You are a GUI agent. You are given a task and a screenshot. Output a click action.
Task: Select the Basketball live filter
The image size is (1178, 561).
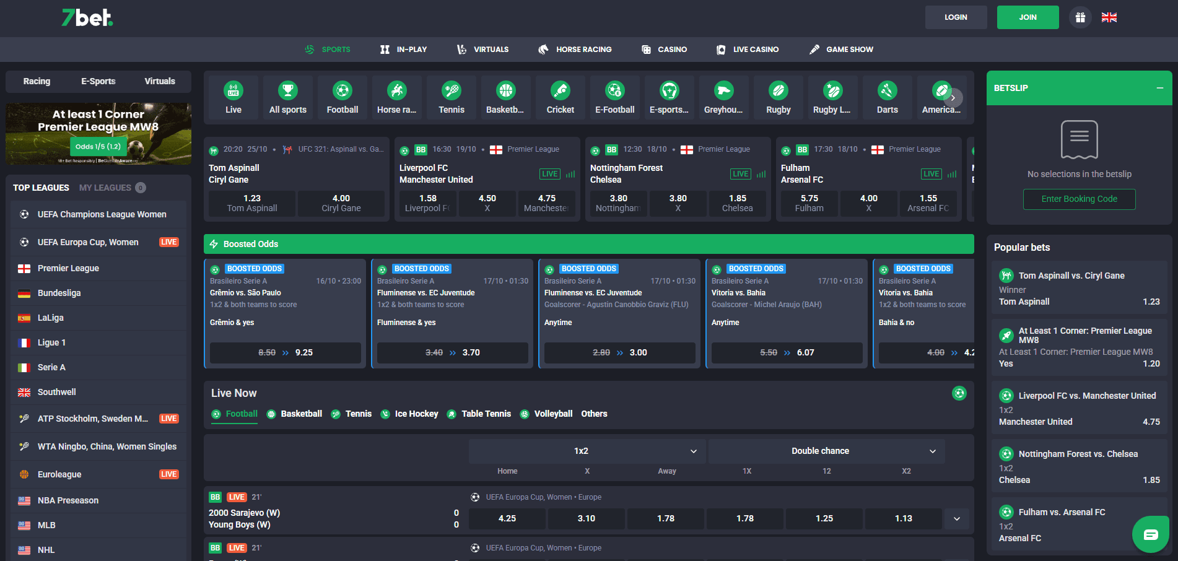click(295, 414)
